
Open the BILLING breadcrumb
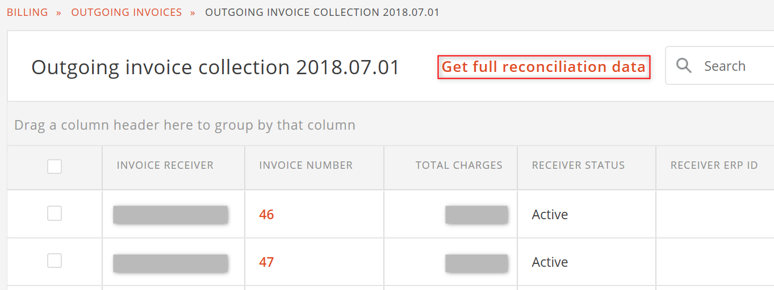[x=27, y=12]
